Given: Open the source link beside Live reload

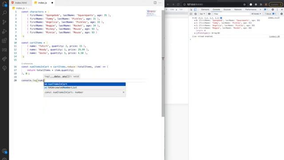Looking at the screenshot, I should pyautogui.click(x=274, y=36).
